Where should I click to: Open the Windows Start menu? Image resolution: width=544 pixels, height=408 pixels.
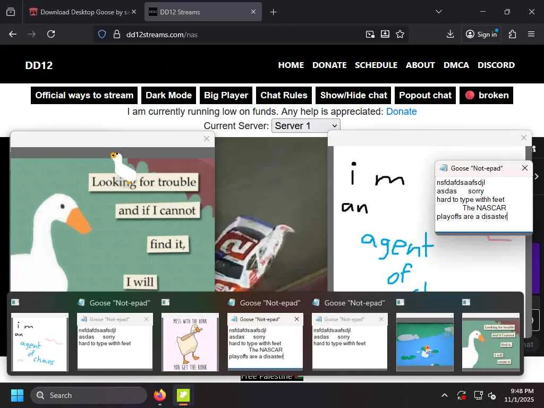click(x=17, y=395)
